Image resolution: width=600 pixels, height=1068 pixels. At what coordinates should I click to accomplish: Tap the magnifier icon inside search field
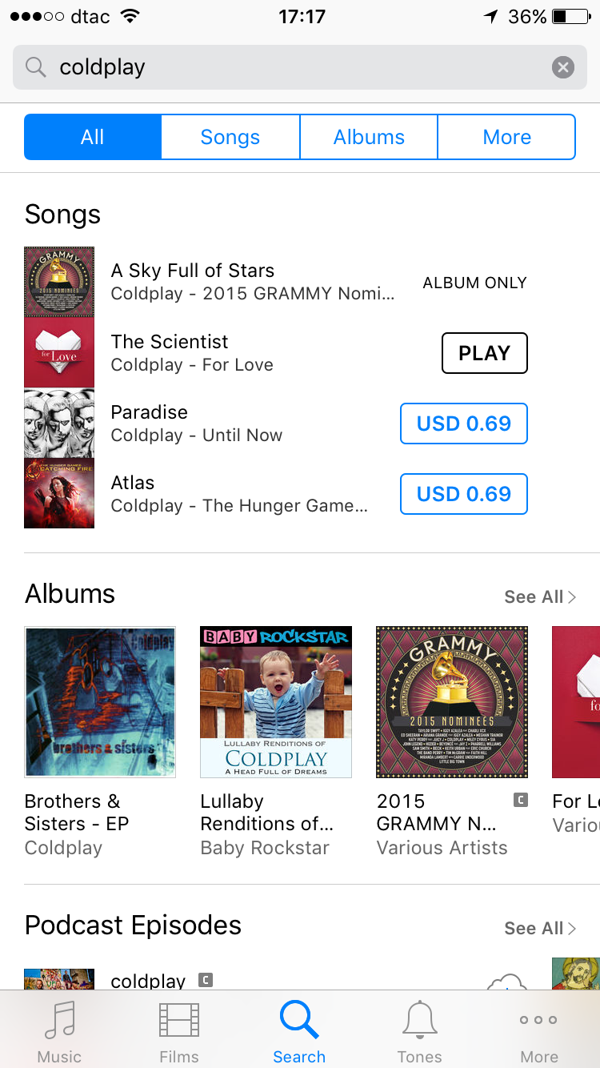(x=36, y=67)
